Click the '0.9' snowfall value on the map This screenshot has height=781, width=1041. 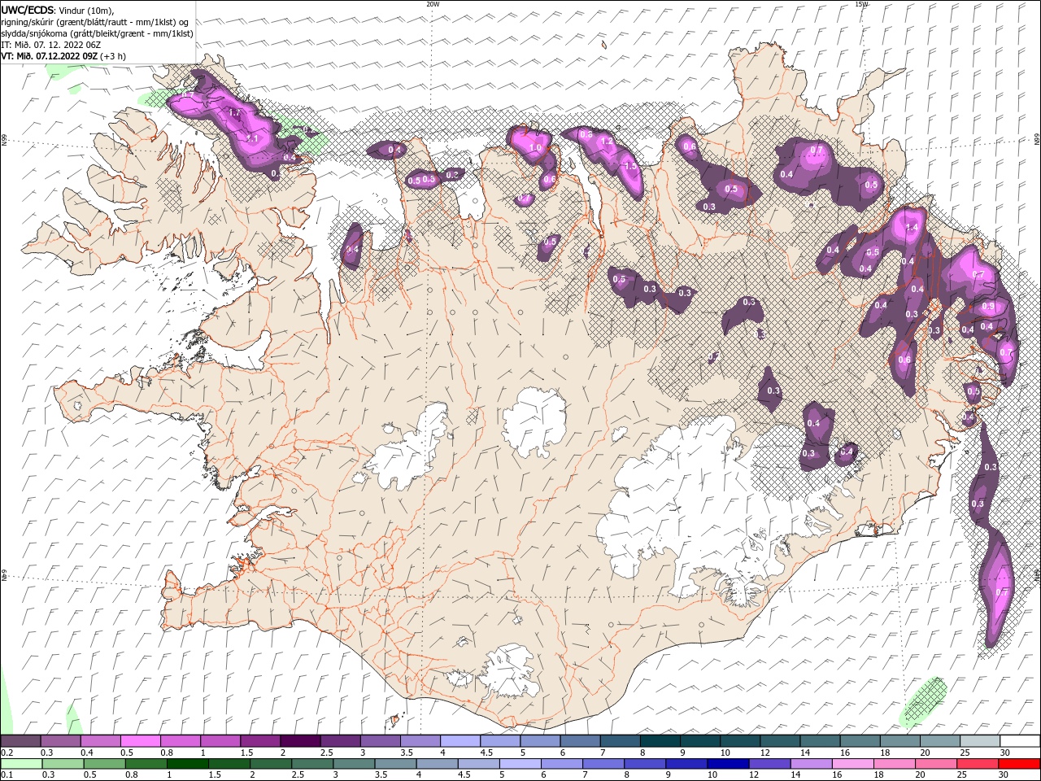(x=987, y=306)
